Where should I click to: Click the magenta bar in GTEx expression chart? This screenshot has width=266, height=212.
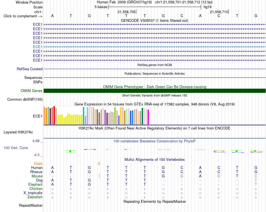click(x=148, y=117)
